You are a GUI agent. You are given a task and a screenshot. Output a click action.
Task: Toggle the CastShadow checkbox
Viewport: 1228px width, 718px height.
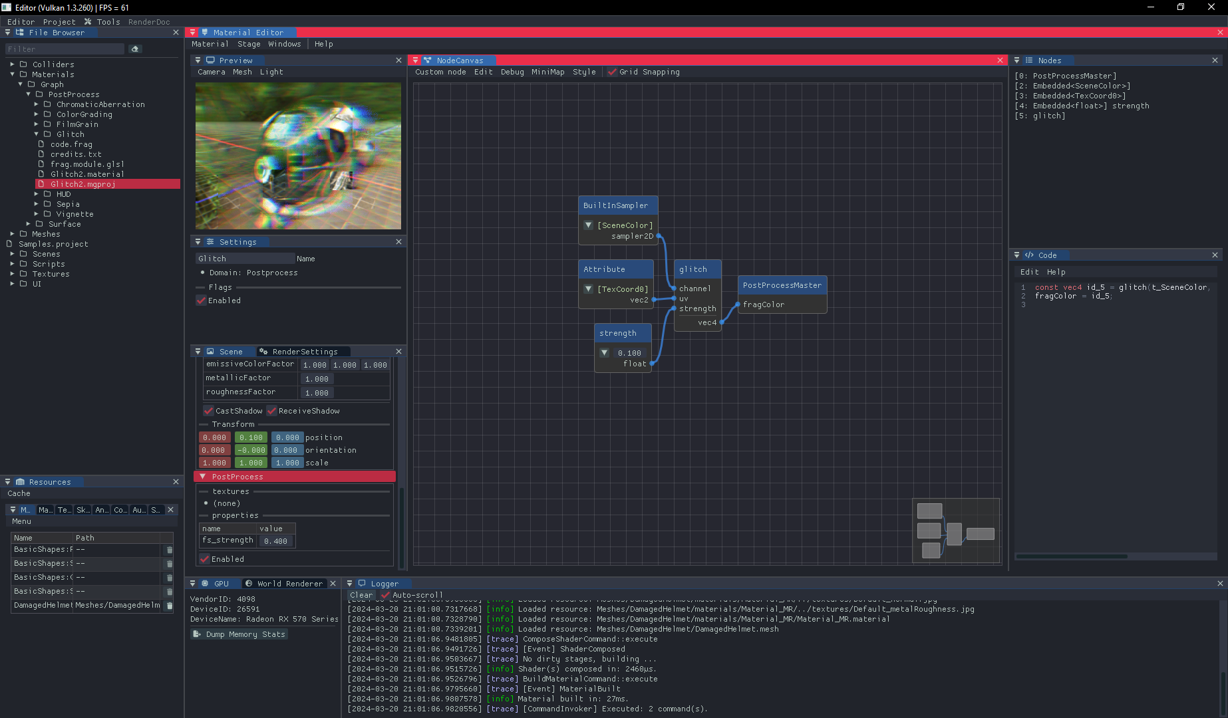[209, 411]
